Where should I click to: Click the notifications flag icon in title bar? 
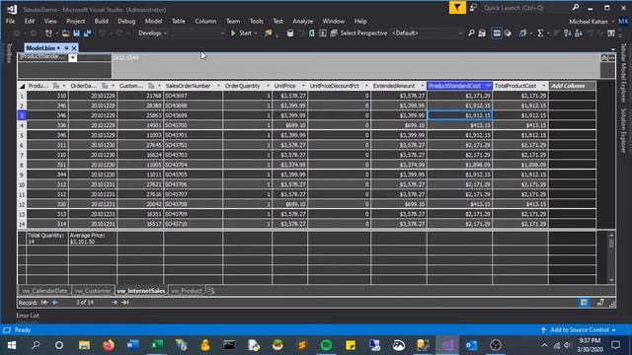point(457,8)
